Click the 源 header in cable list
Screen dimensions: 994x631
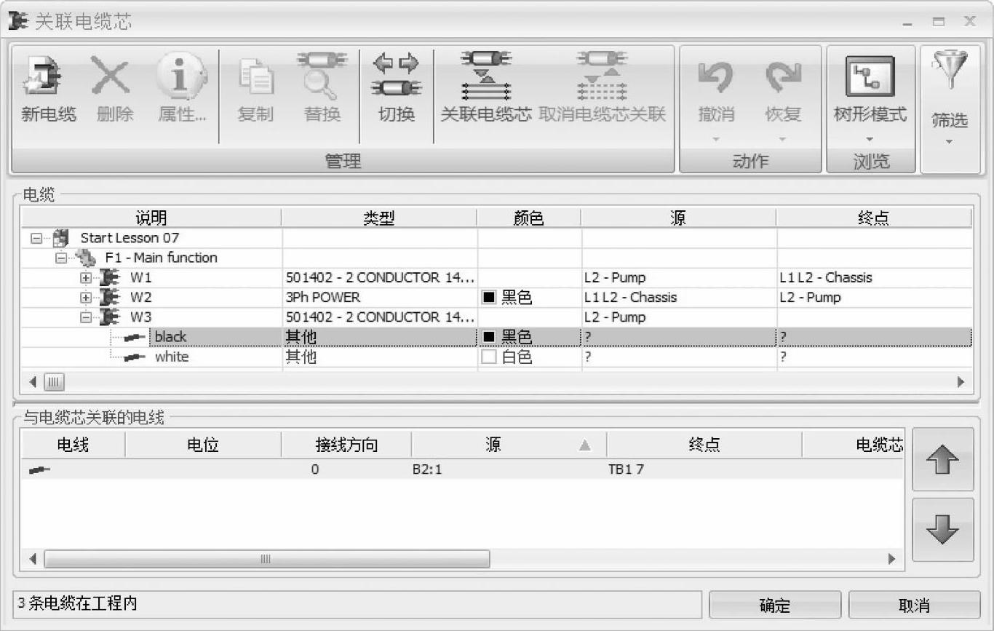pyautogui.click(x=678, y=218)
